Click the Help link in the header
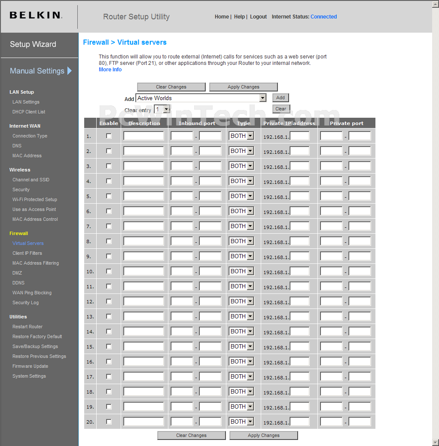Image resolution: width=439 pixels, height=446 pixels. 239,17
